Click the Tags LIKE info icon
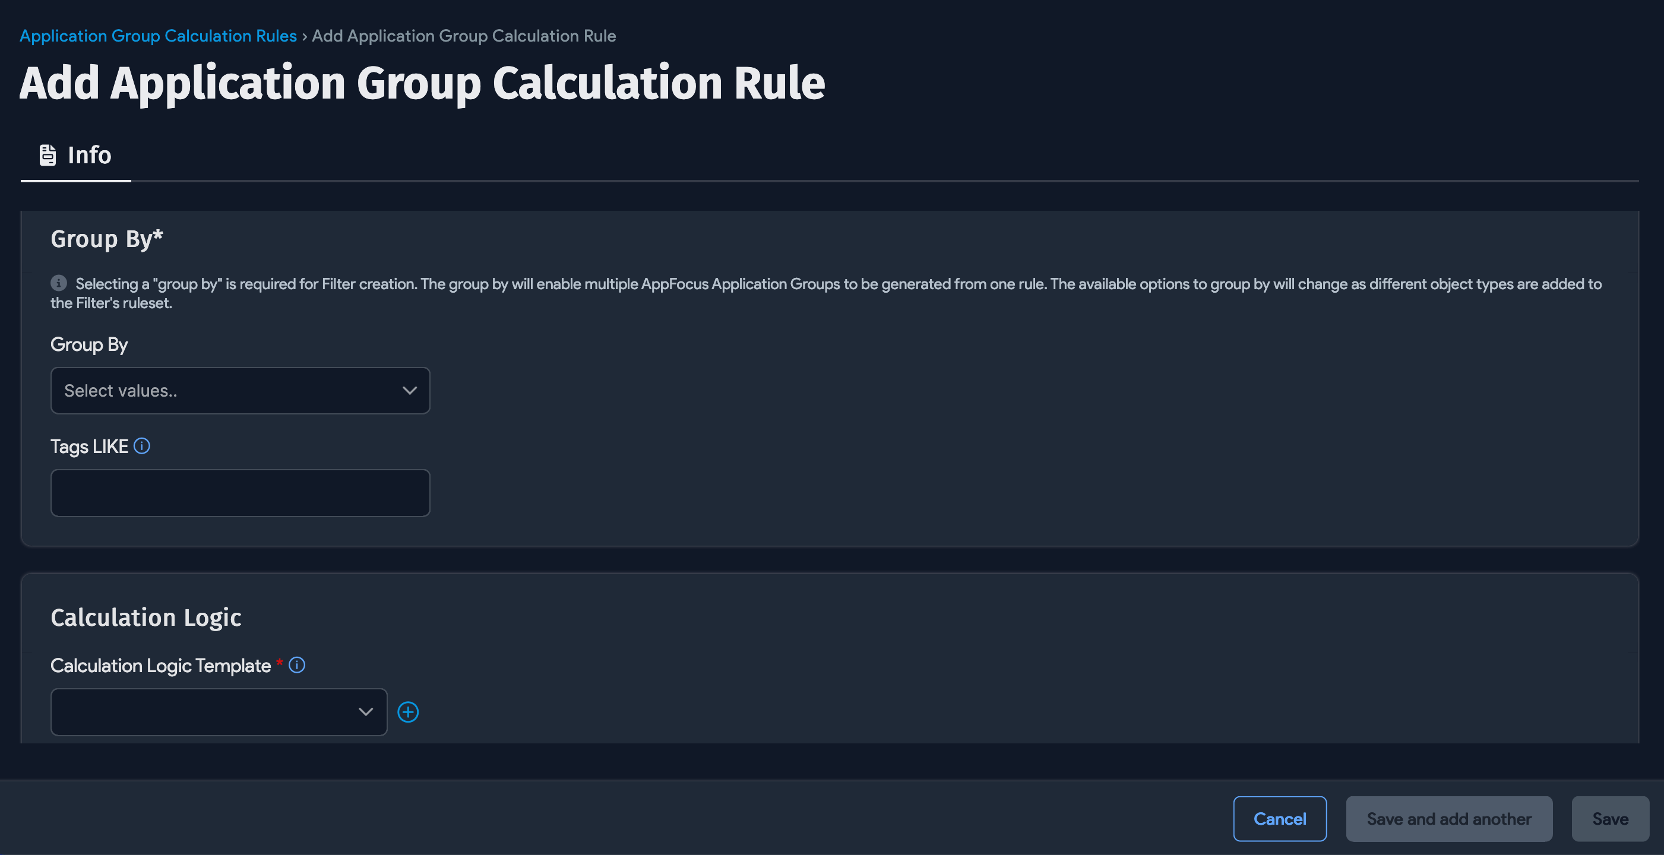This screenshot has height=855, width=1664. [142, 446]
